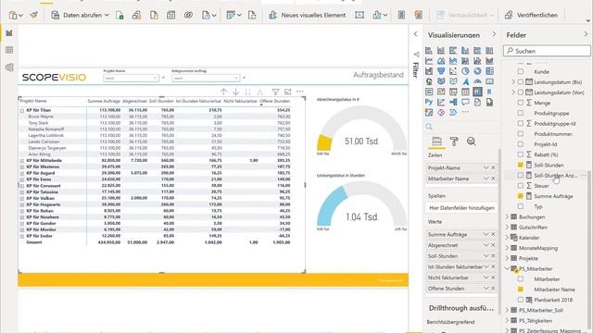Open more visuals ellipsis in Visualisierungen
This screenshot has height=333, width=593.
[x=465, y=112]
